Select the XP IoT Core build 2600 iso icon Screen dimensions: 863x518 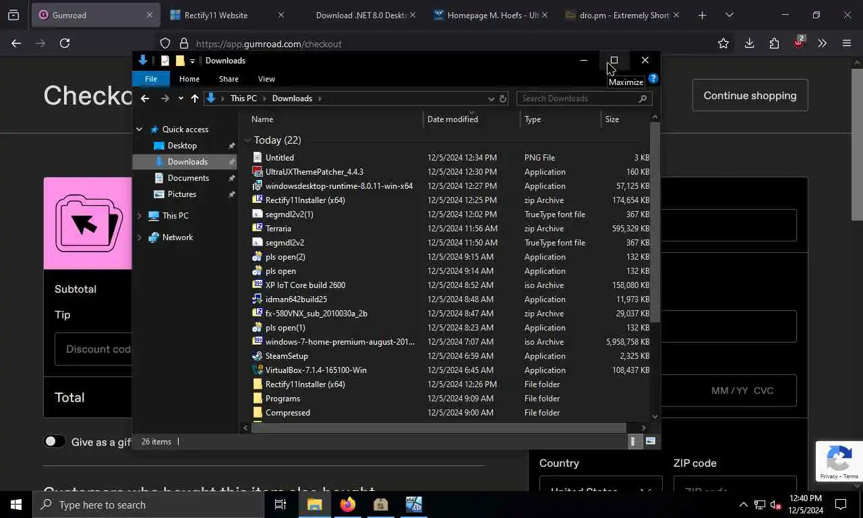(x=257, y=285)
